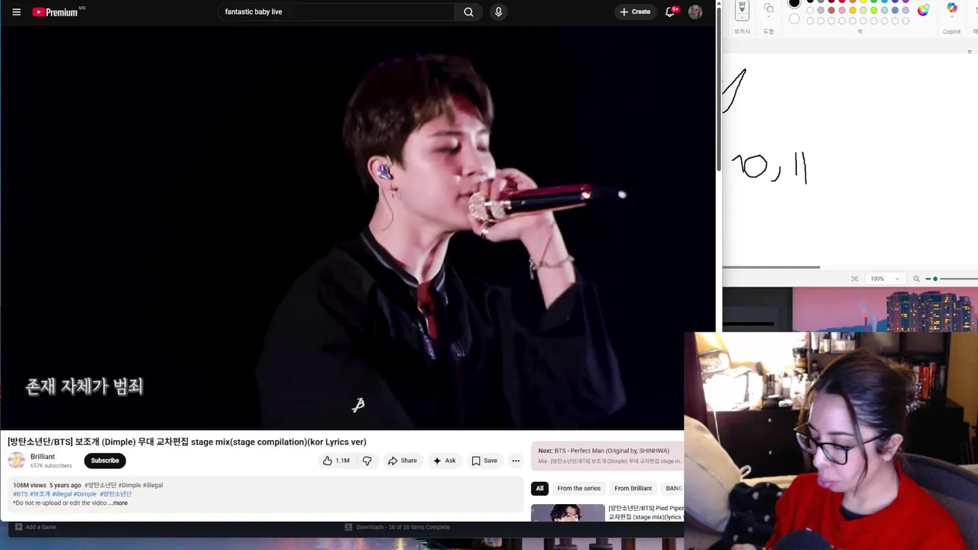This screenshot has width=978, height=550.
Task: Click the YouTube Create button
Action: coord(635,11)
